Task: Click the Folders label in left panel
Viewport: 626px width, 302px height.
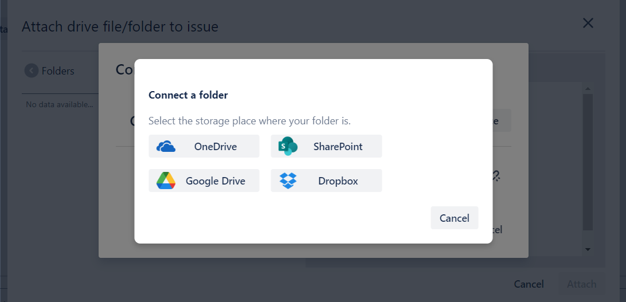Action: point(58,71)
